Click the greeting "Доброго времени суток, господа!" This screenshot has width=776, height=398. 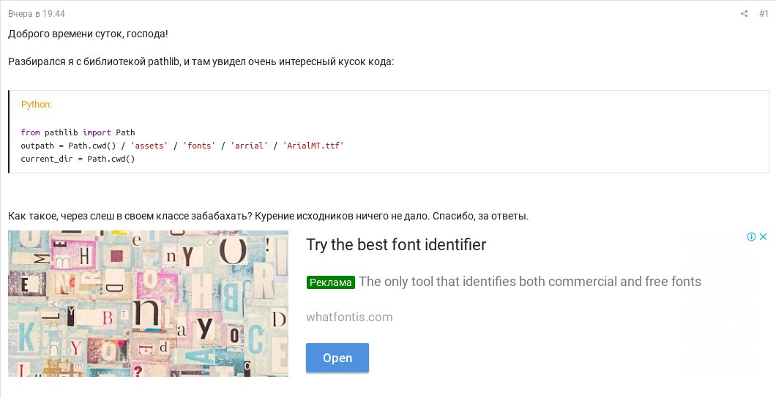click(88, 34)
